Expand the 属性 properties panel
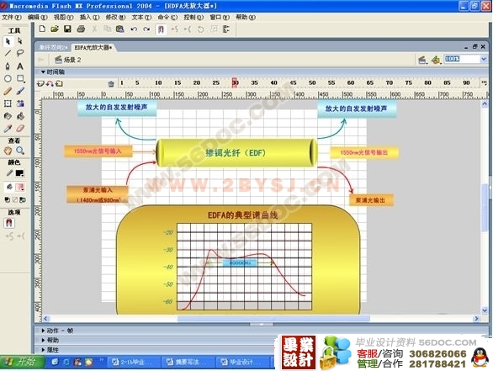Viewport: 493px width, 371px height. [43, 350]
